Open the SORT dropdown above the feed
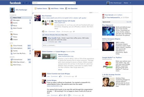 [91, 13]
